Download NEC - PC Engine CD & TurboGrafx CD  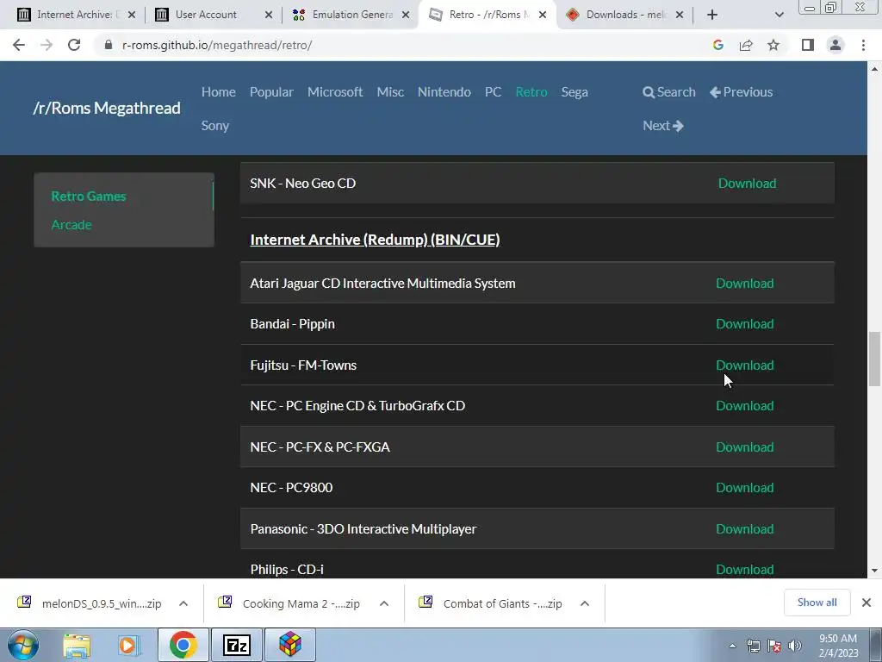click(x=745, y=405)
